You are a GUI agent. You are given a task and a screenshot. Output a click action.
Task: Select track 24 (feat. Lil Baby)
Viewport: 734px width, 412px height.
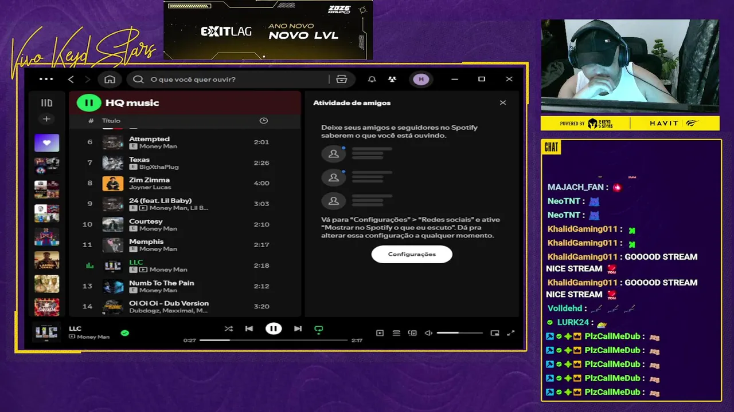(185, 204)
